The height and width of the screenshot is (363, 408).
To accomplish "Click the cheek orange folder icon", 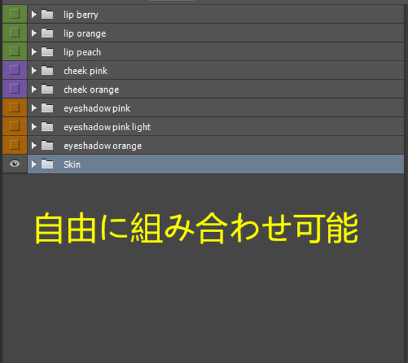I will (47, 89).
